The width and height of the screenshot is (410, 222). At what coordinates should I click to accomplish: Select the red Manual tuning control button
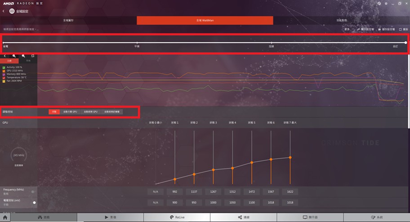pos(54,112)
